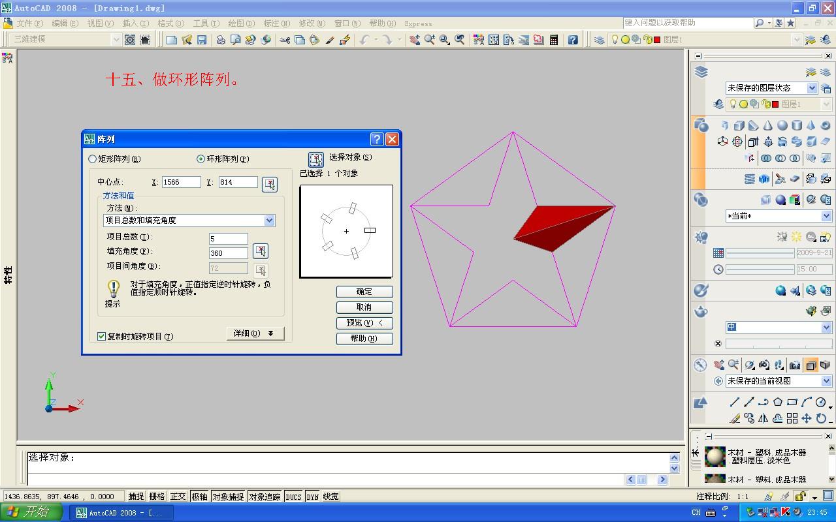Open the 工具 Tools menu
836x522 pixels.
point(206,23)
